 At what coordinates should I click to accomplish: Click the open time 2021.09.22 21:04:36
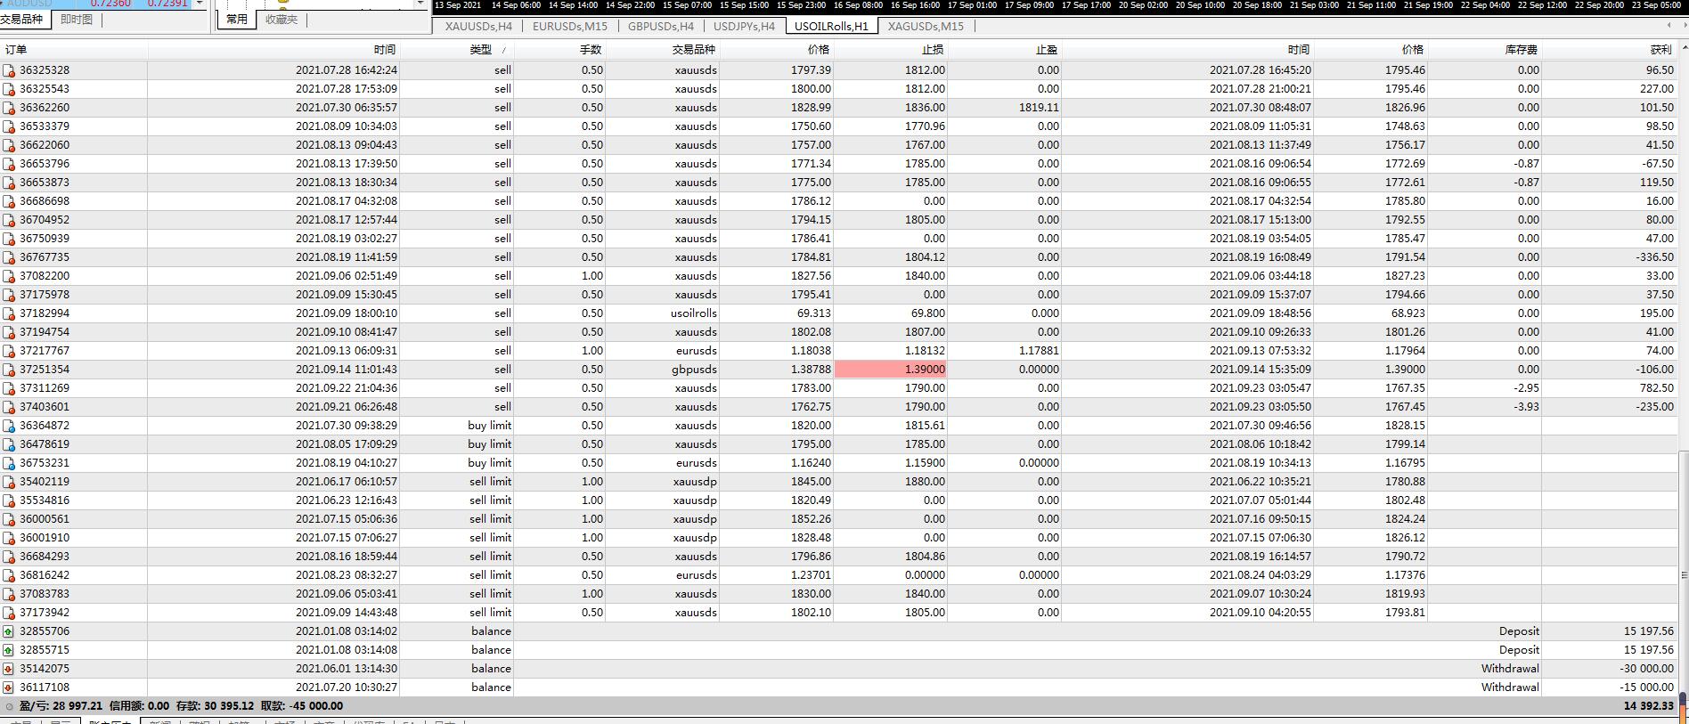pyautogui.click(x=347, y=388)
